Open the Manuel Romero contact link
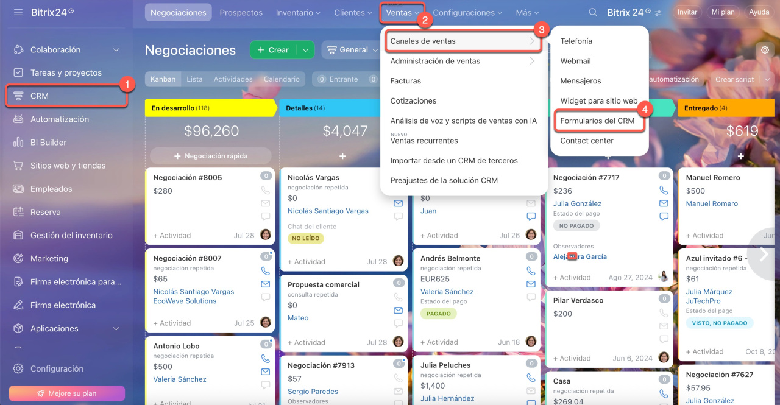780x405 pixels. pos(712,203)
